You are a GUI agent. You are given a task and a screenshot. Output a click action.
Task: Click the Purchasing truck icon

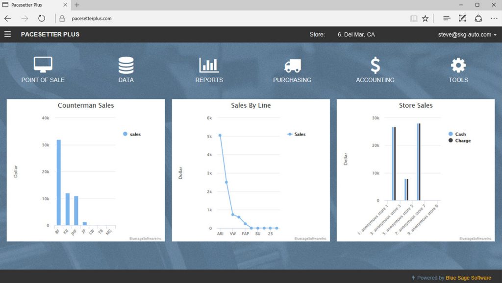[292, 68]
